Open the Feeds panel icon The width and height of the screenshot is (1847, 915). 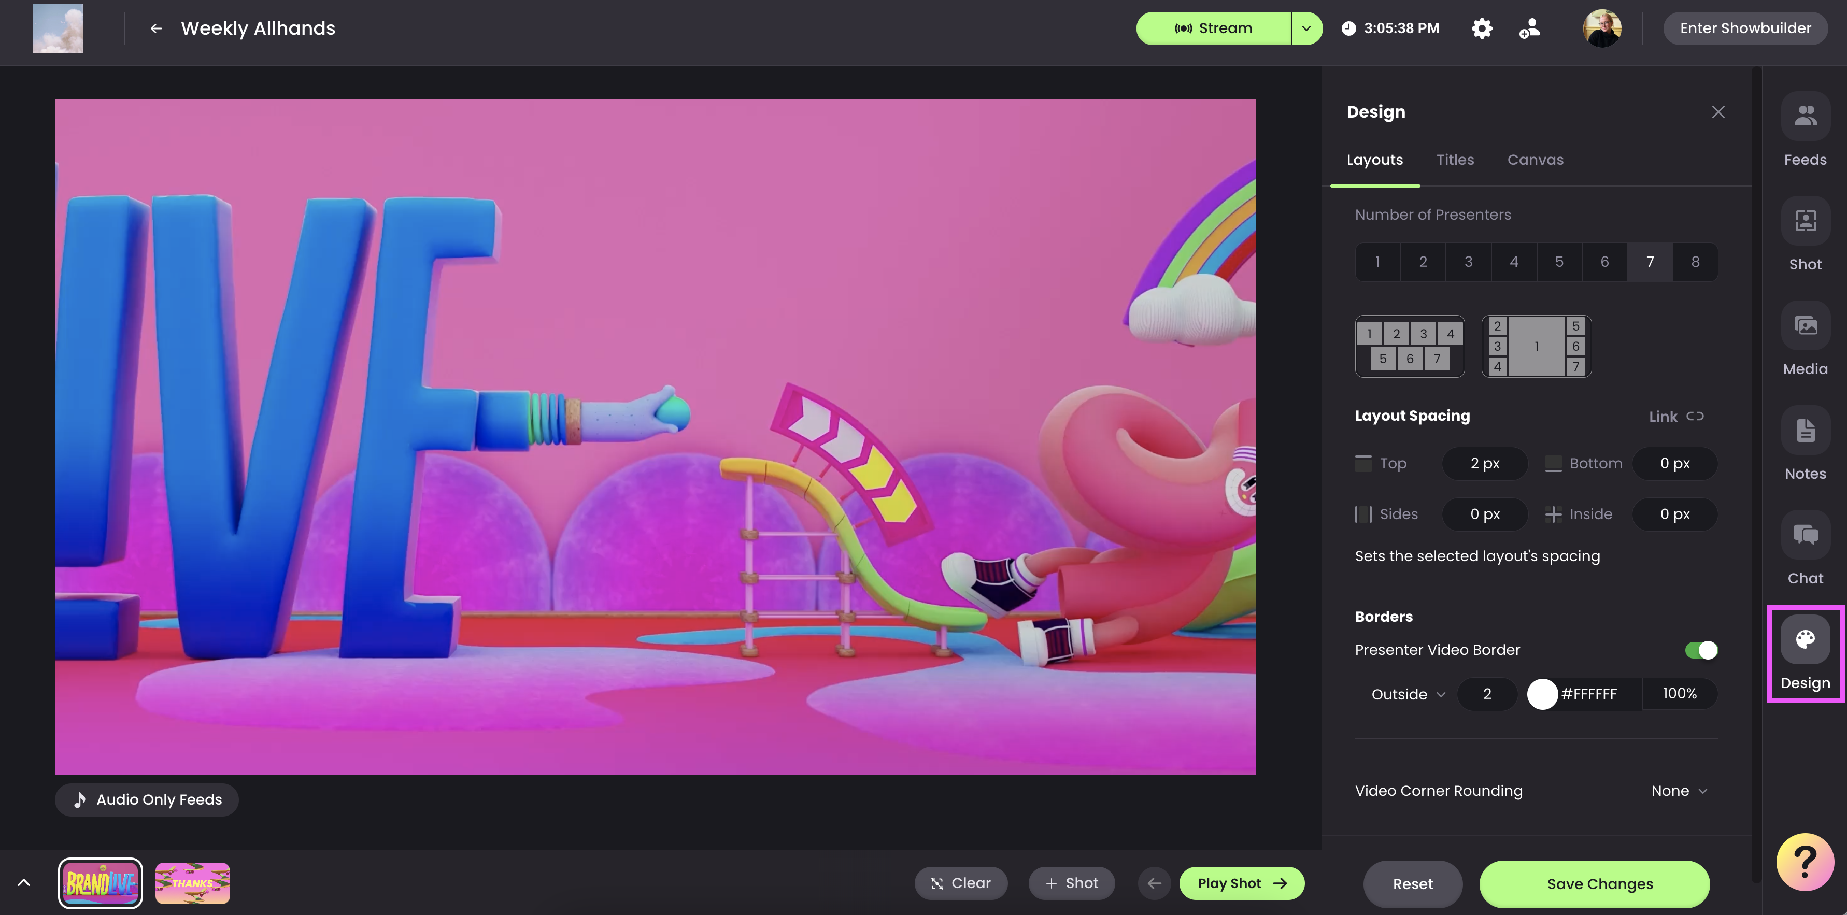pos(1805,116)
